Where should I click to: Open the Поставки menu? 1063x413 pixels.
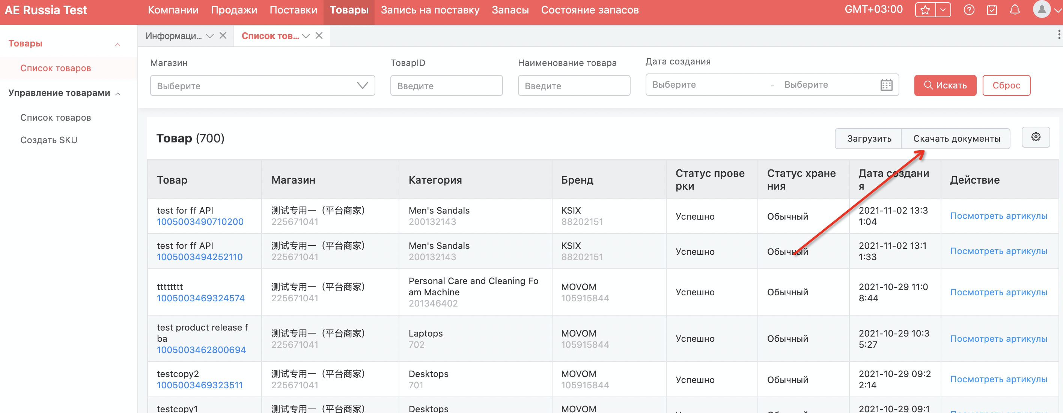(294, 10)
